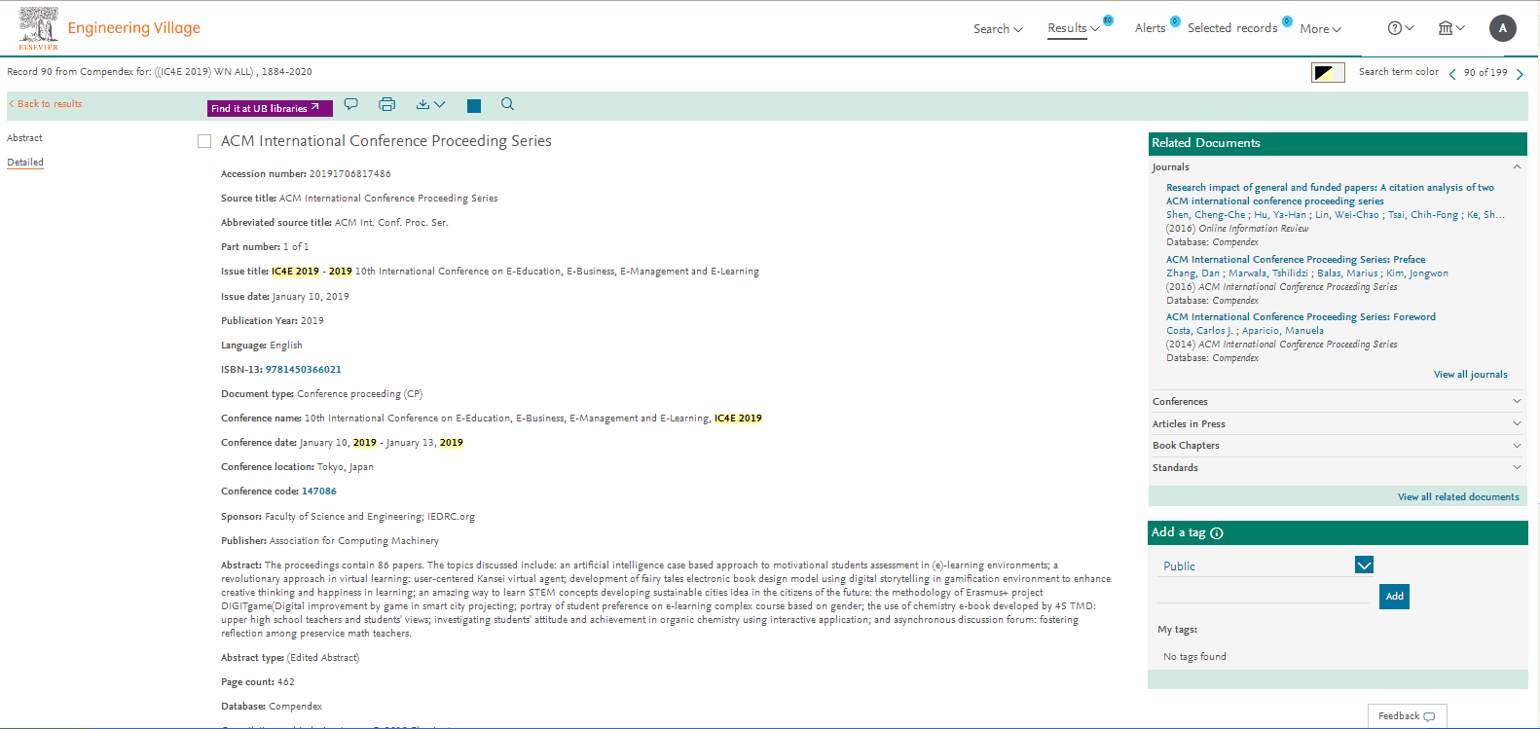Image resolution: width=1540 pixels, height=729 pixels.
Task: Click the comment speech bubble icon
Action: pyautogui.click(x=351, y=104)
